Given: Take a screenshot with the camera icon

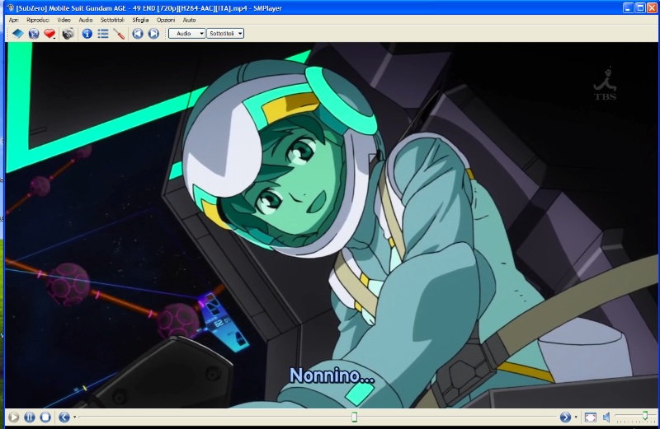Looking at the screenshot, I should pyautogui.click(x=68, y=34).
